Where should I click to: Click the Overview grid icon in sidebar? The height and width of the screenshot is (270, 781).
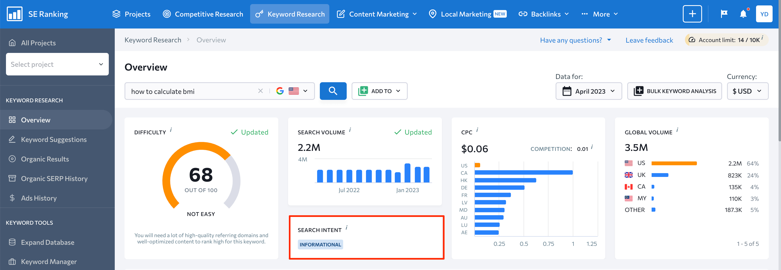[x=12, y=120]
